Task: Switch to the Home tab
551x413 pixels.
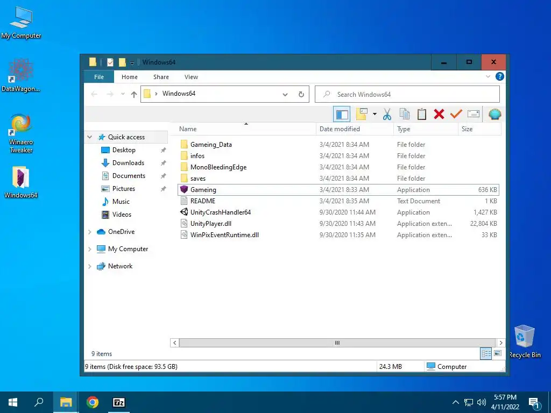Action: [130, 77]
